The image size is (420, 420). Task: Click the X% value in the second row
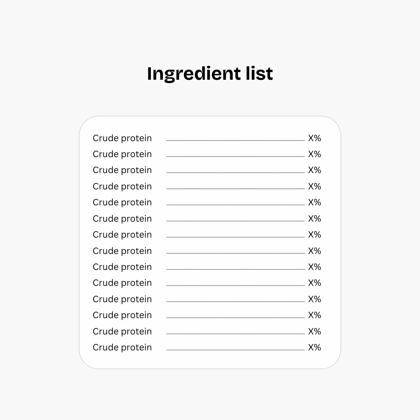[x=315, y=154]
